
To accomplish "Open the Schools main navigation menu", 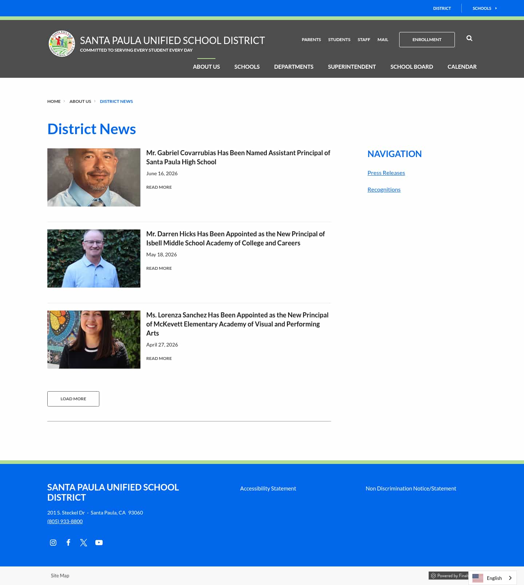I will tap(247, 67).
